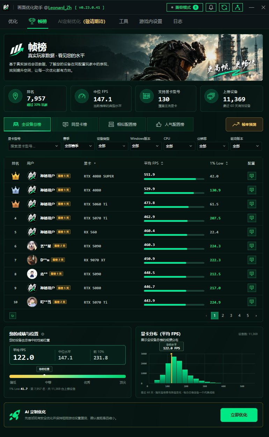
Task: Open the config icon for the 448.5 FPS row
Action: (x=252, y=274)
